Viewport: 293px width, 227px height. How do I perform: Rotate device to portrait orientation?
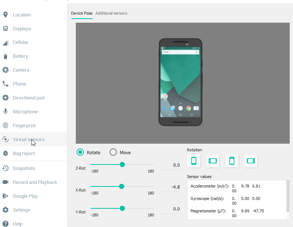coord(194,161)
